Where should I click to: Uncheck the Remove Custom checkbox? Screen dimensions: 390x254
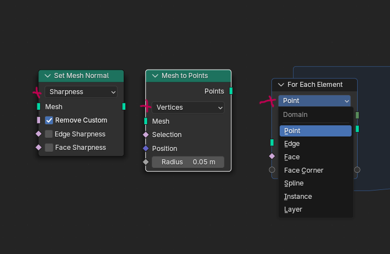click(x=49, y=120)
